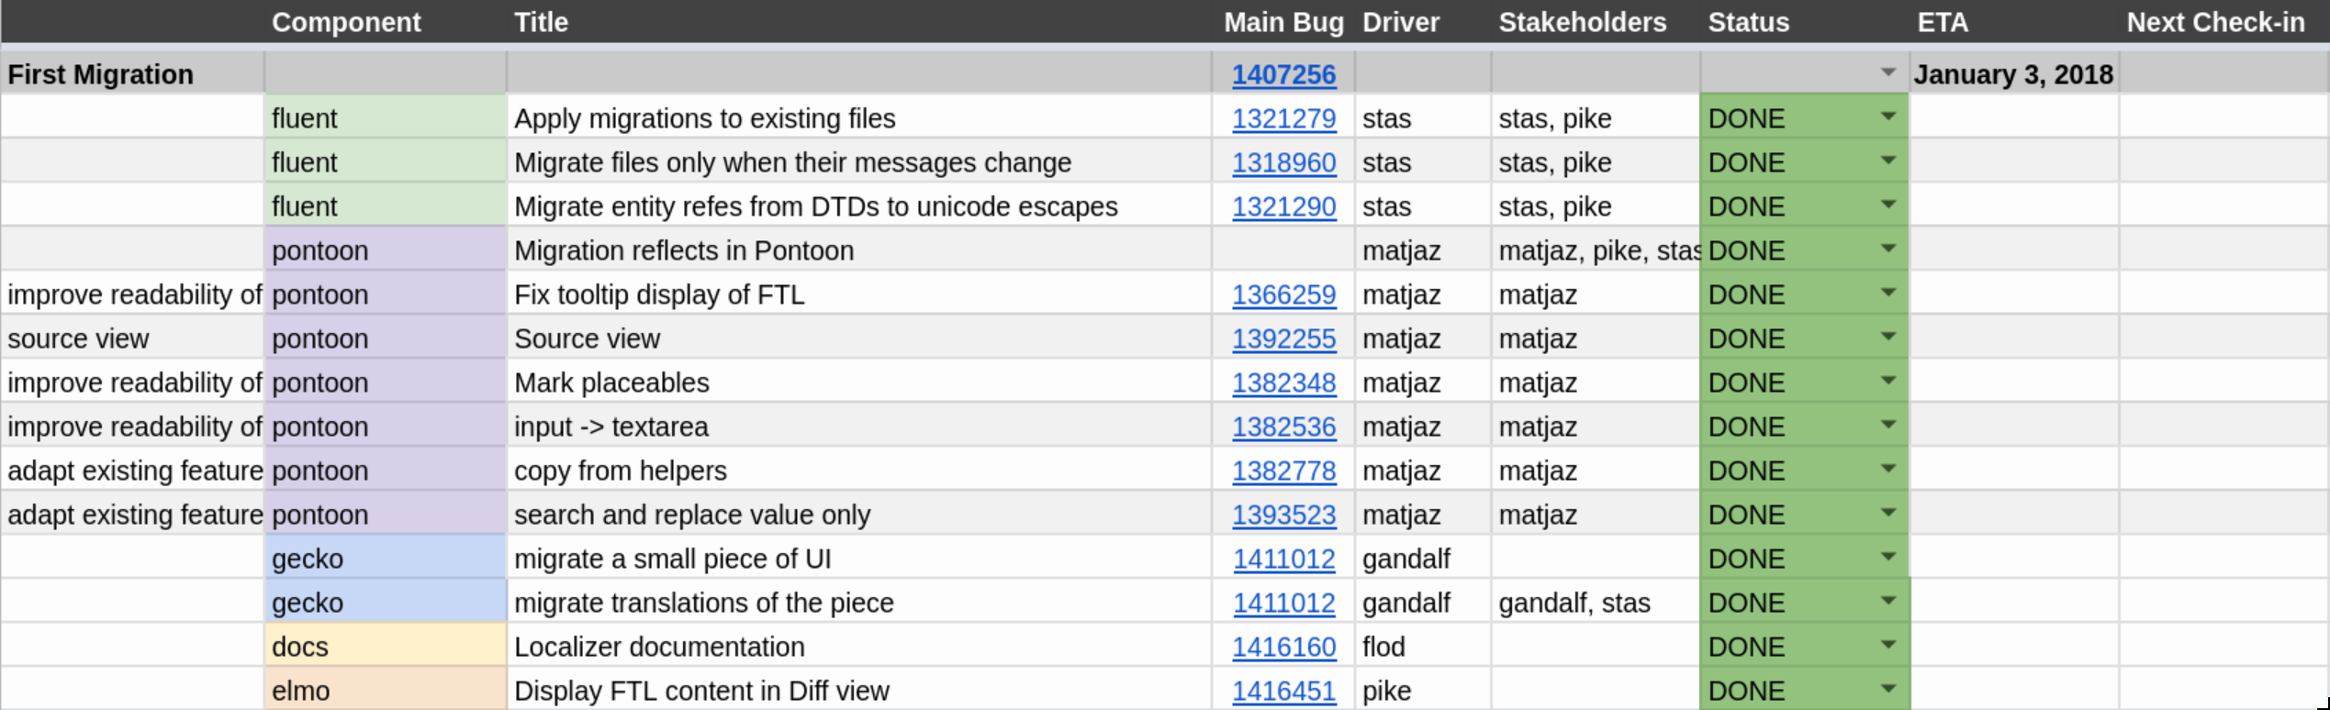The width and height of the screenshot is (2330, 710).
Task: Select the Main Bug column header
Action: pyautogui.click(x=1283, y=22)
